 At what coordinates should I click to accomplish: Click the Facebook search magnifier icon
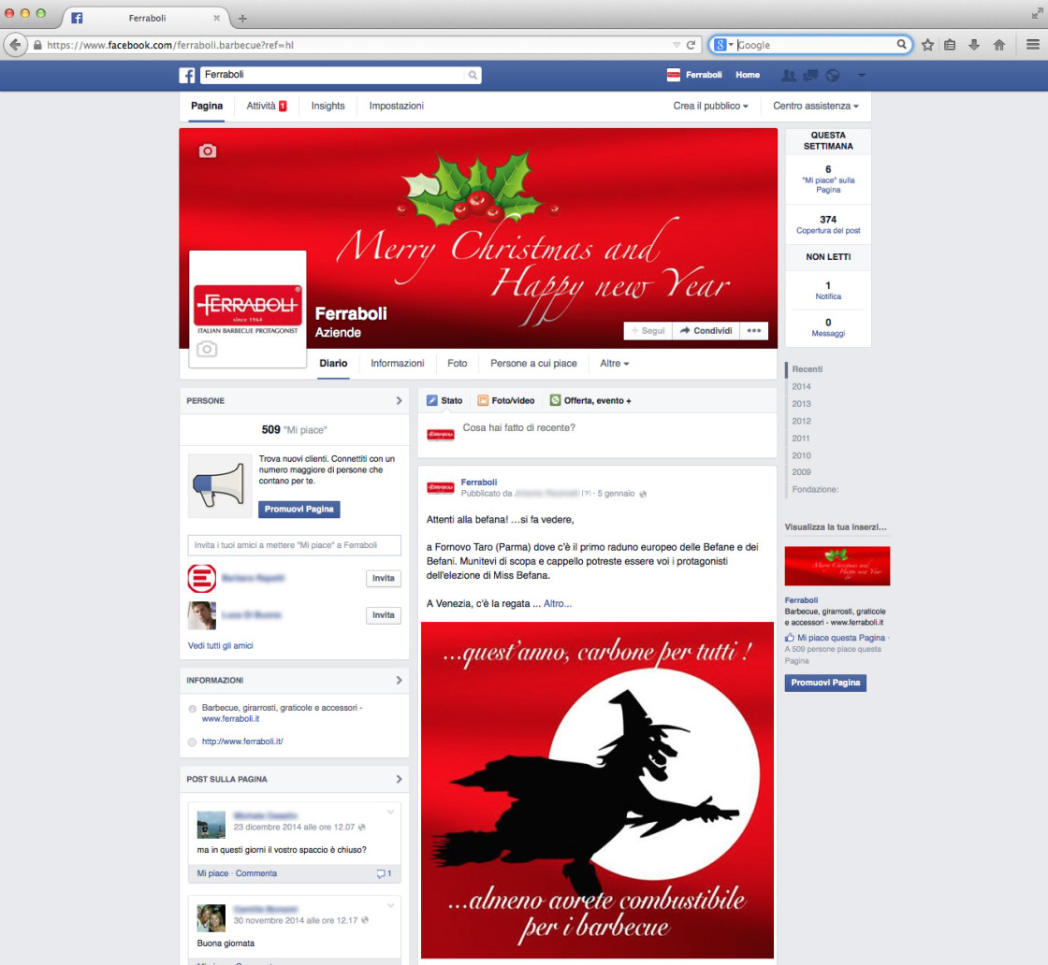473,76
